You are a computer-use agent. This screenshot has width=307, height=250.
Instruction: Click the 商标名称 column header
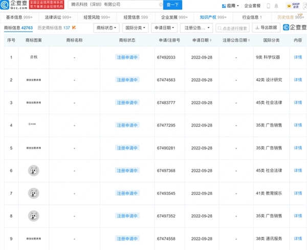[74, 40]
